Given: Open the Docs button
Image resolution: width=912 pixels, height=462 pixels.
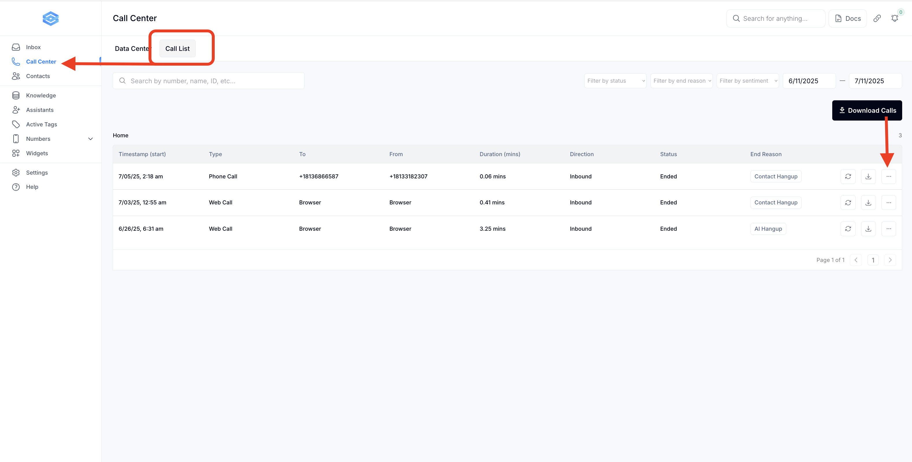Looking at the screenshot, I should [x=848, y=19].
